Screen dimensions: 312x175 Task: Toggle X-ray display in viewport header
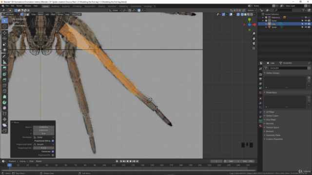point(238,15)
